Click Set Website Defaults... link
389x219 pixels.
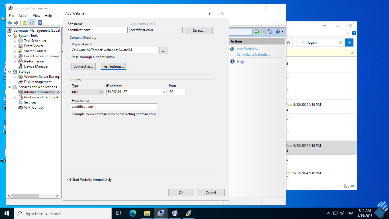253,54
